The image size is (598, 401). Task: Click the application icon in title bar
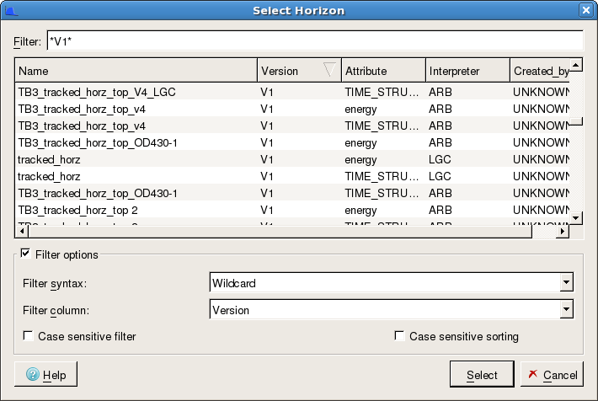coord(11,10)
